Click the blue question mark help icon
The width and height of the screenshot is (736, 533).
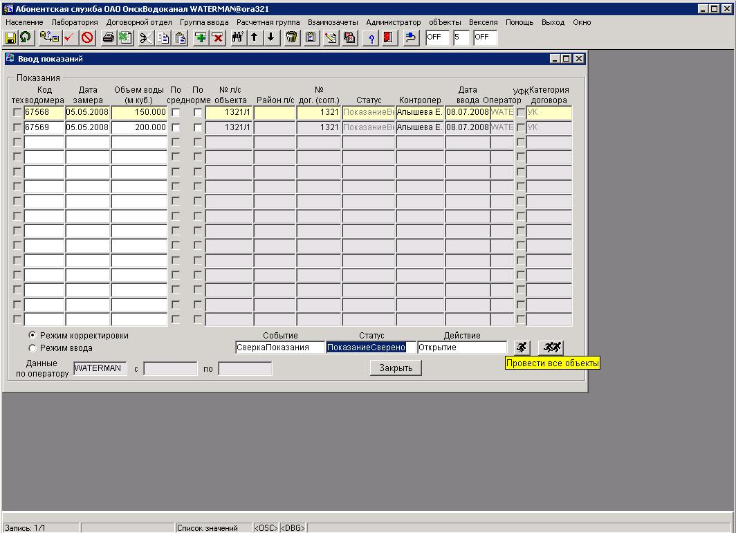371,37
